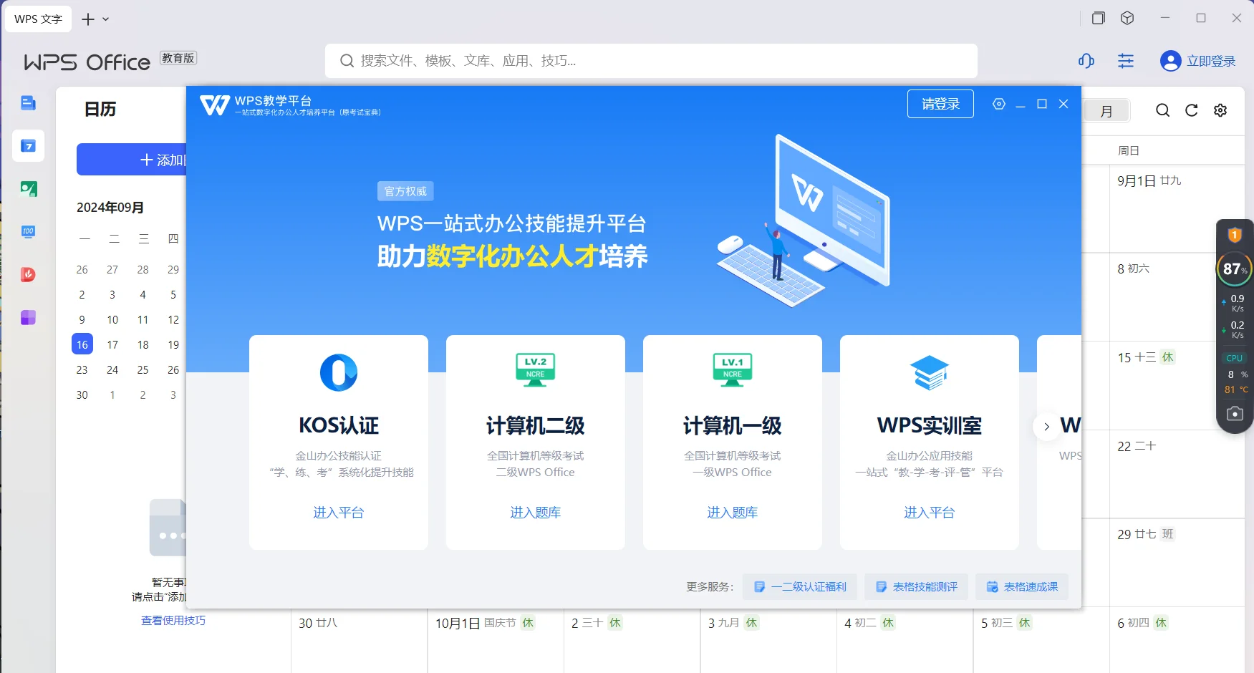
Task: Select date 10 in mini calendar
Action: [112, 319]
